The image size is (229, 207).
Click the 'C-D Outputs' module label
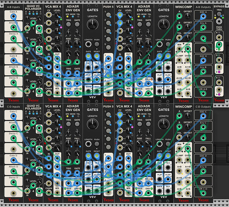click(203, 107)
